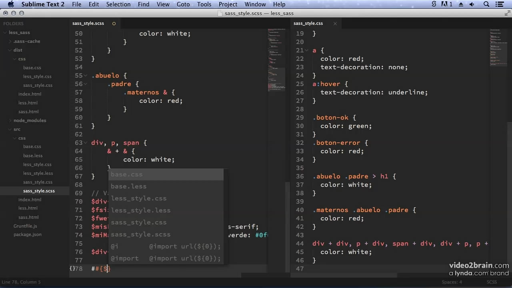Open the Help menu
This screenshot has height=288, width=512.
point(279,4)
